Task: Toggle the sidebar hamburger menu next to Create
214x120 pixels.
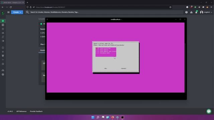Action: (x=8, y=12)
